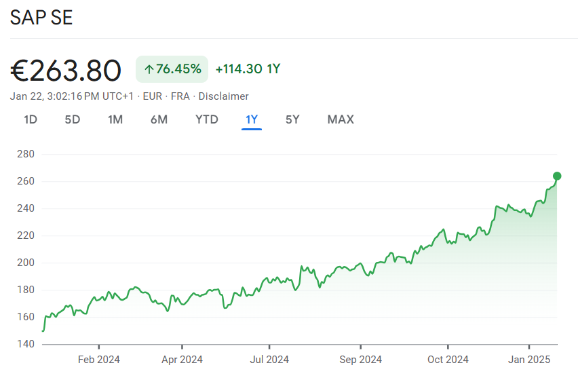Select the 5D time range tab
Screen dimensions: 578x380
tap(72, 119)
